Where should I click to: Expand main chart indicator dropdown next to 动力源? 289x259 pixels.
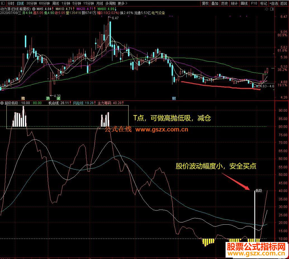(34, 9)
